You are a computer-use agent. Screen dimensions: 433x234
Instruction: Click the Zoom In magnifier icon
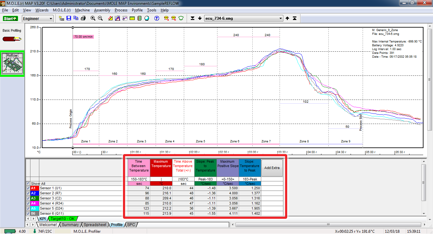(93, 18)
